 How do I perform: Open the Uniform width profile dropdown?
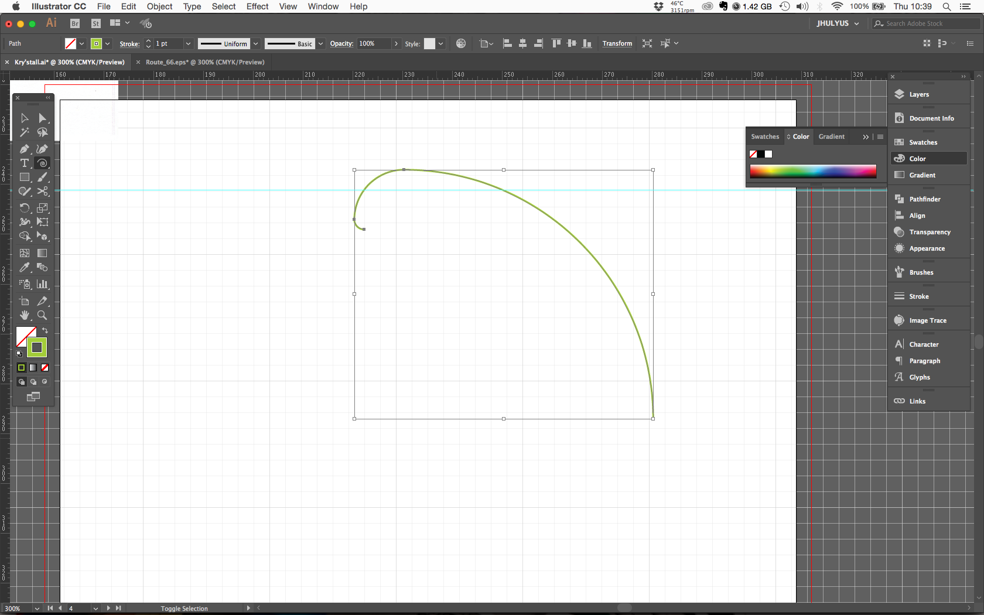click(256, 43)
